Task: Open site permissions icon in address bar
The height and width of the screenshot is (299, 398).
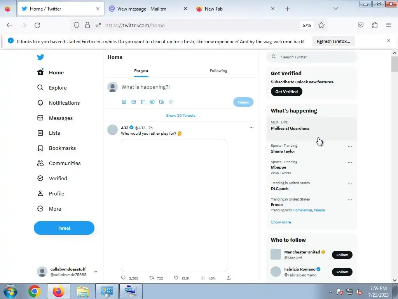Action: [x=98, y=25]
